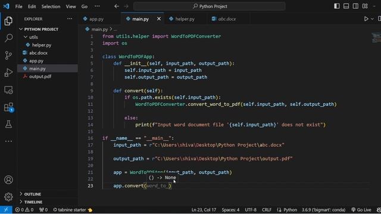Open the Search view in activity bar
381x214 pixels.
click(x=8, y=38)
